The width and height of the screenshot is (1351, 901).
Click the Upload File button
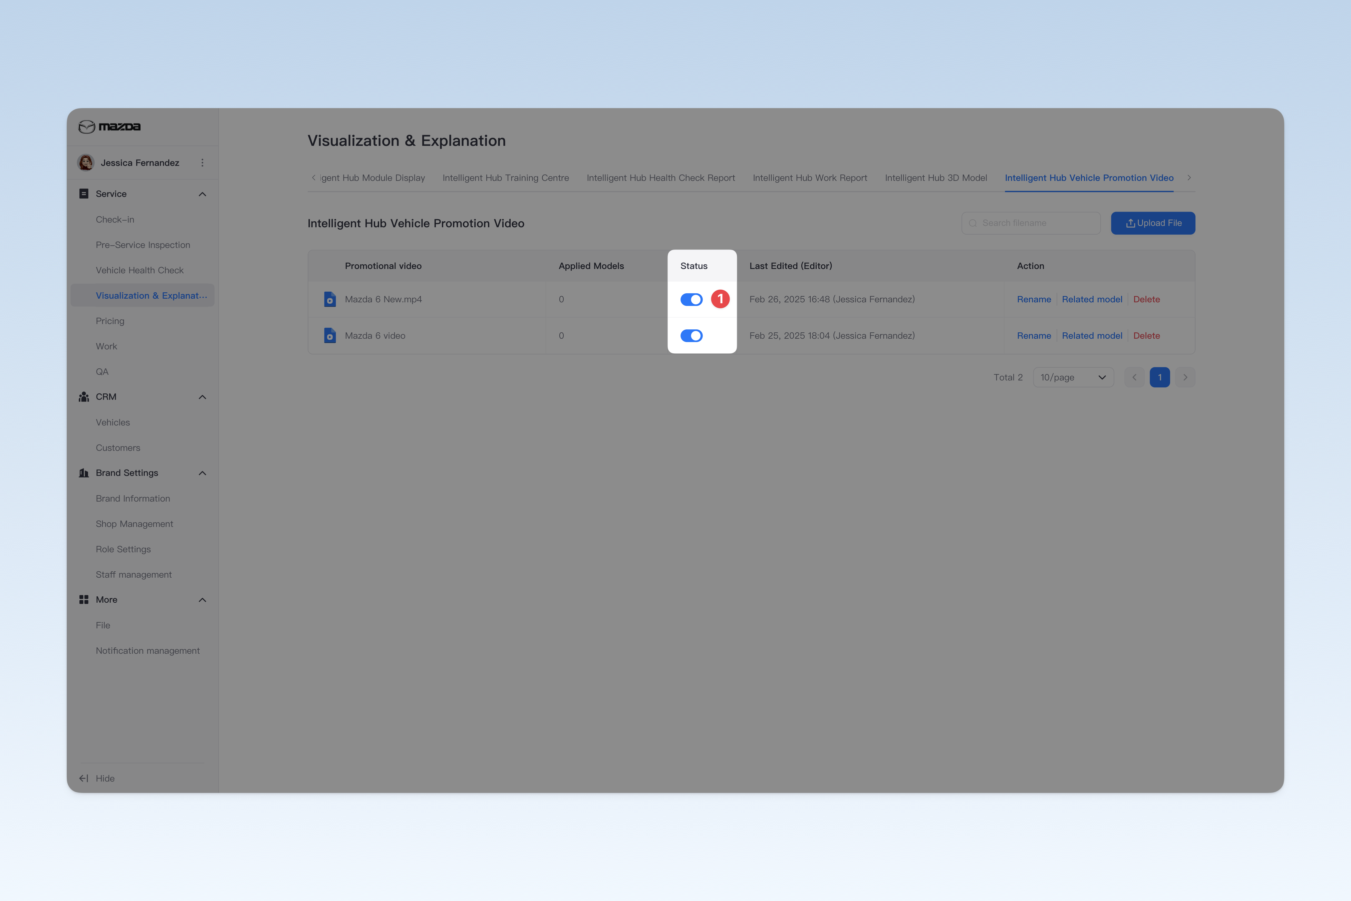(1153, 223)
